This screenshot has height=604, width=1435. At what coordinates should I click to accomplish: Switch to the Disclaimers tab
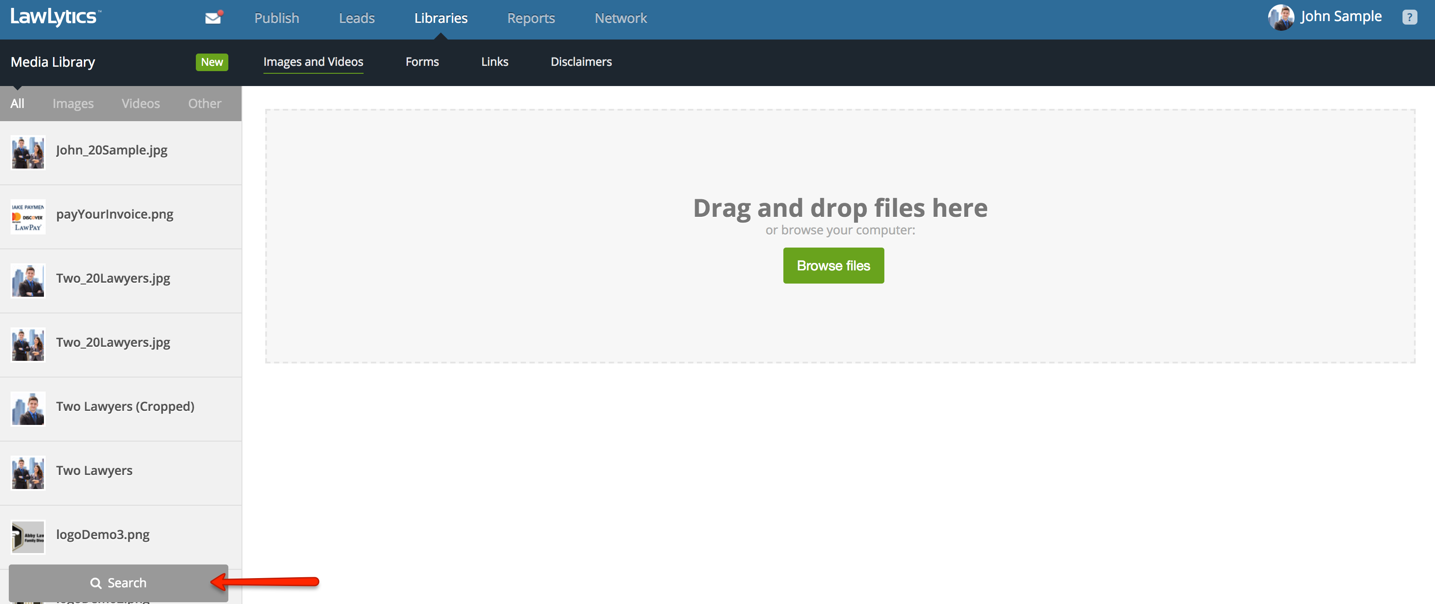point(581,62)
